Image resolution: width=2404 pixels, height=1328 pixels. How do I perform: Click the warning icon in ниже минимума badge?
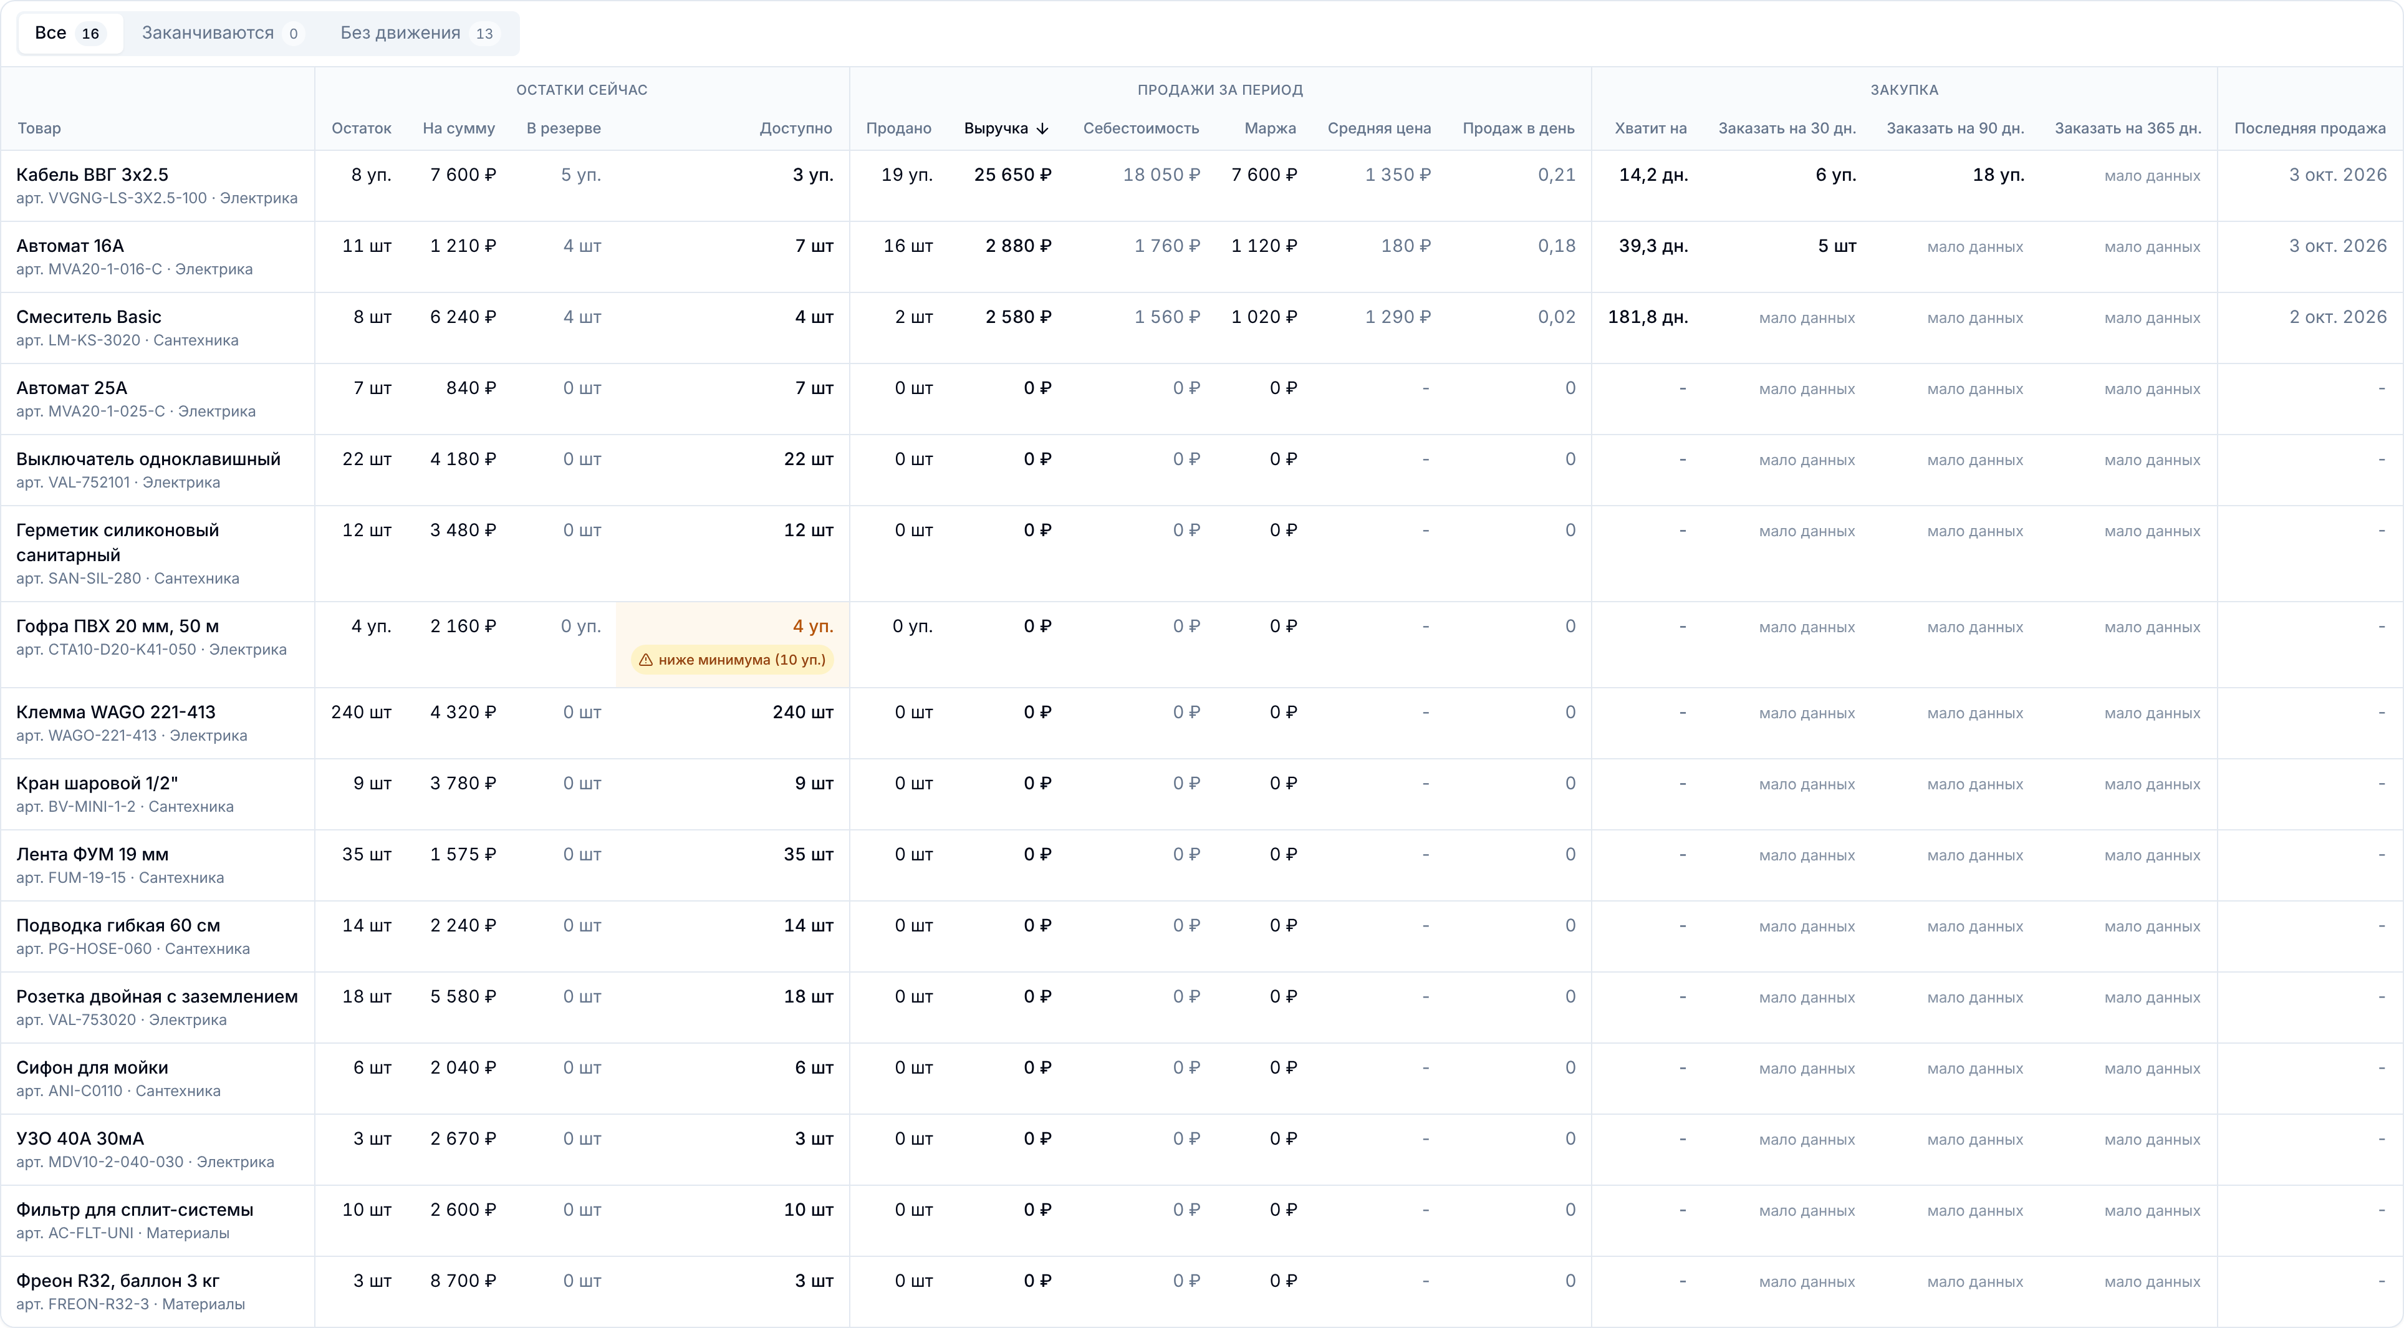tap(646, 660)
